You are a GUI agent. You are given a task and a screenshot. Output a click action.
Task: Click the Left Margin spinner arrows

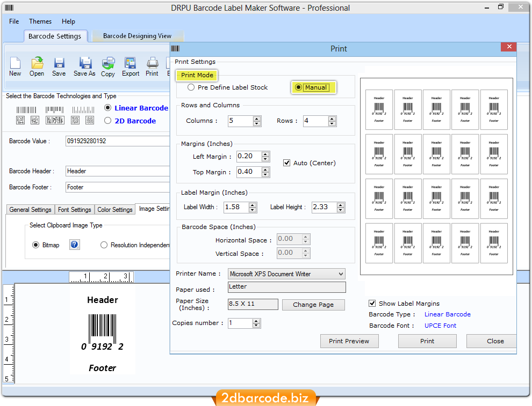pos(265,157)
